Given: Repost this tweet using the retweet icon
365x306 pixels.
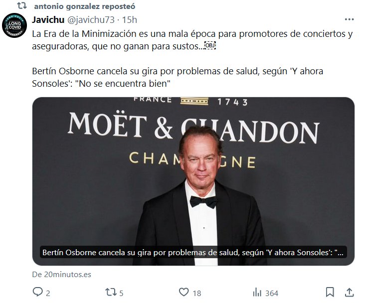Looking at the screenshot, I should coord(111,292).
